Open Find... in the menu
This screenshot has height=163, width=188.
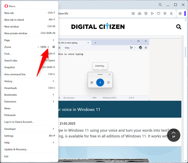click(x=30, y=54)
